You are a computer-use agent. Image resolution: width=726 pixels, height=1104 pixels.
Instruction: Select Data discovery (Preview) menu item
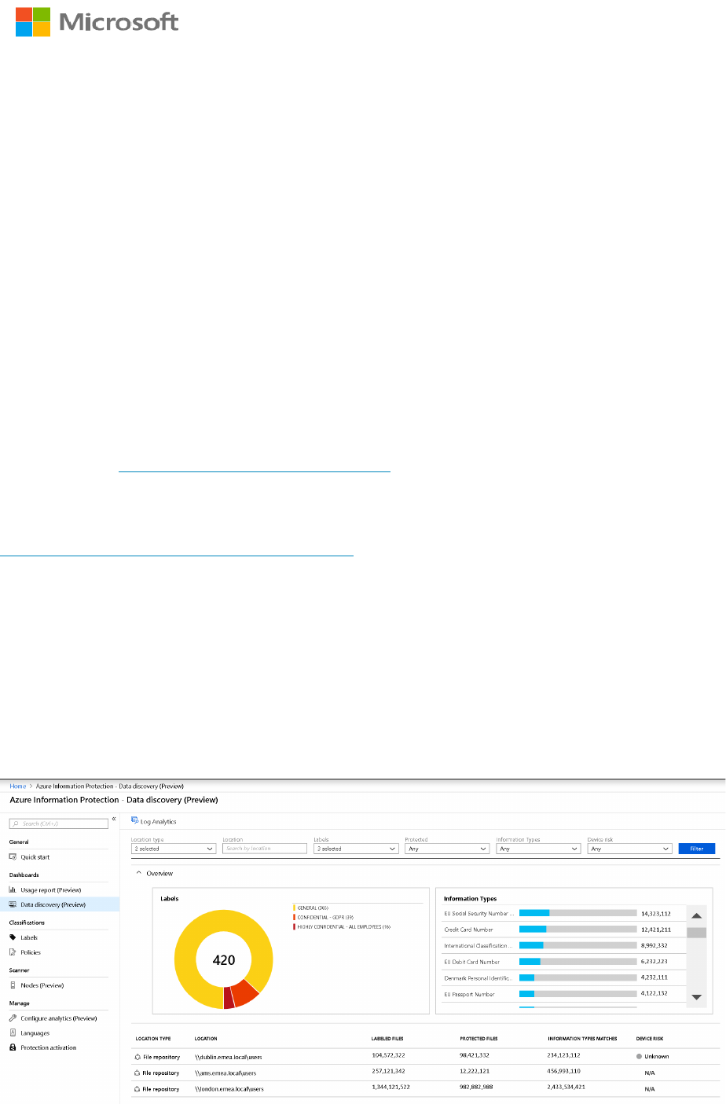(53, 905)
